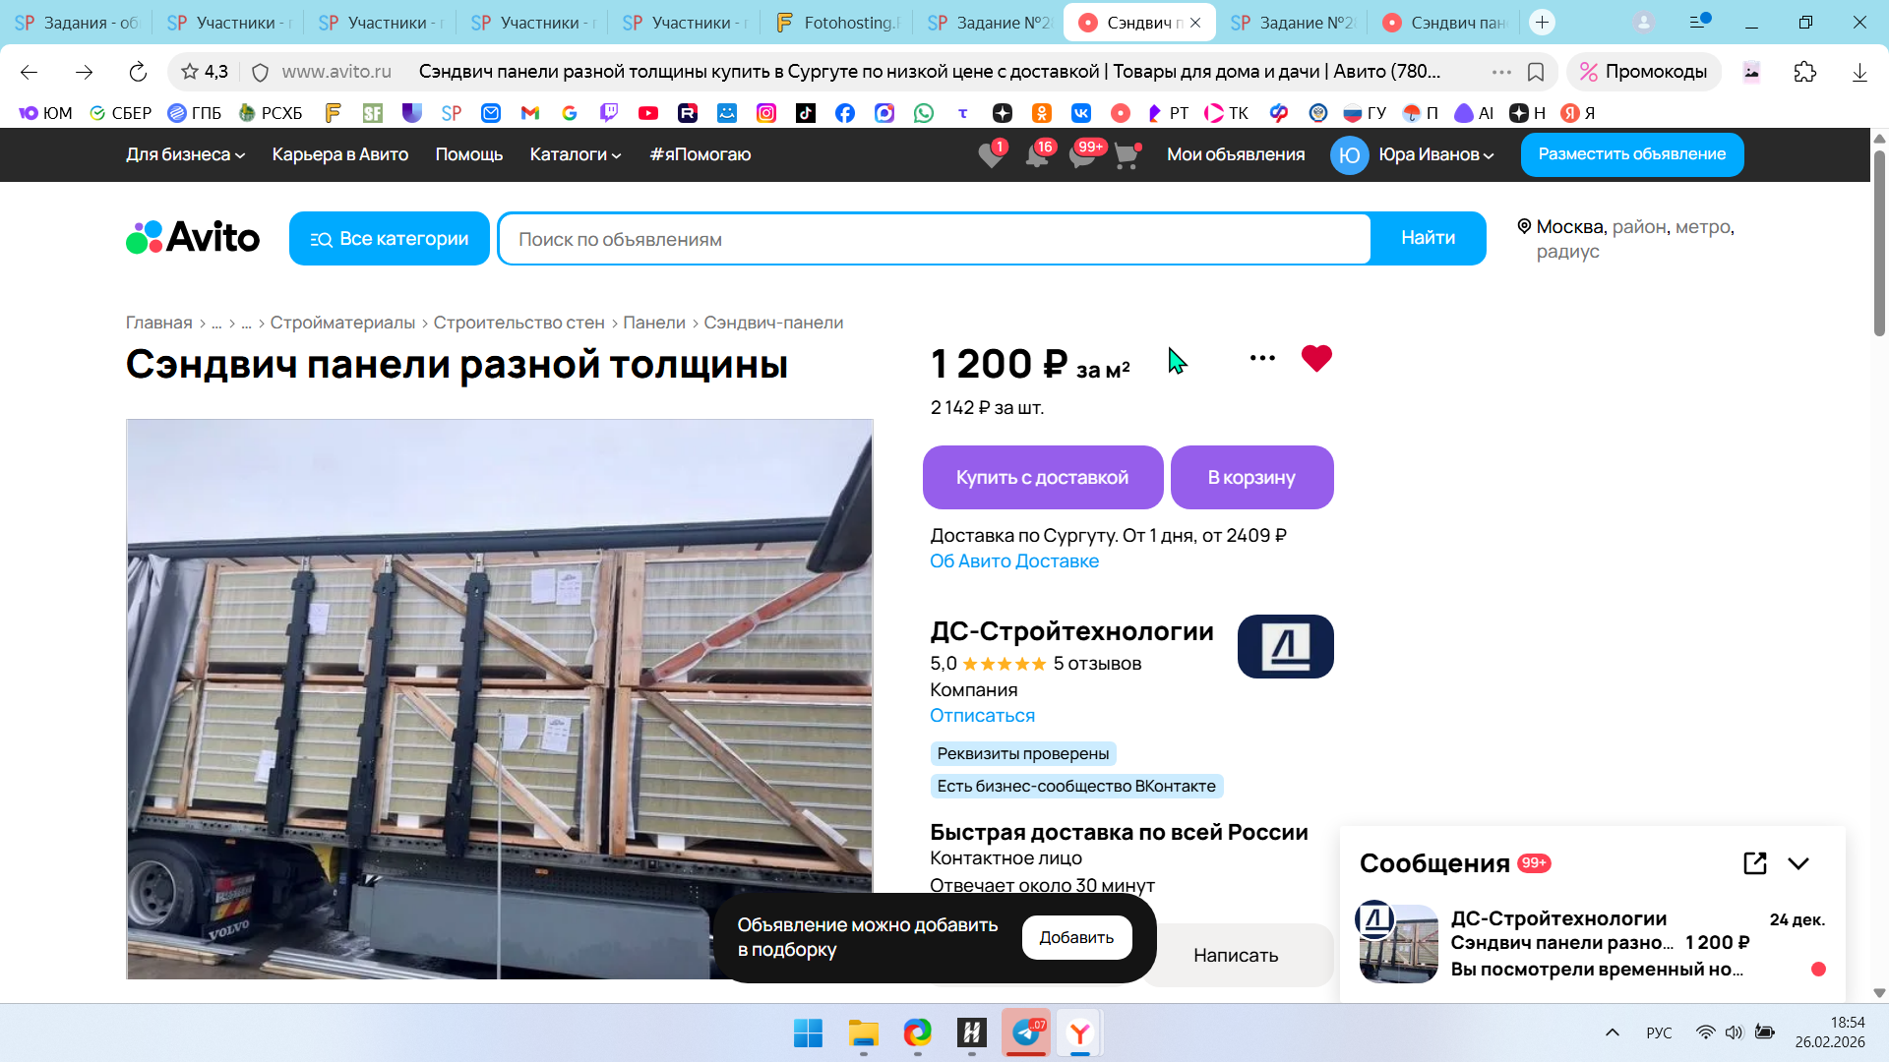Open Юра Иванов profile dropdown
Screen dimensions: 1889x1062
1435,154
